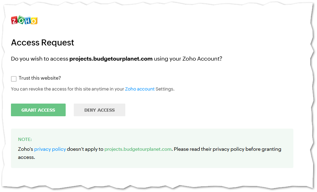Click the Zoho logo
The image size is (317, 192).
tap(24, 20)
